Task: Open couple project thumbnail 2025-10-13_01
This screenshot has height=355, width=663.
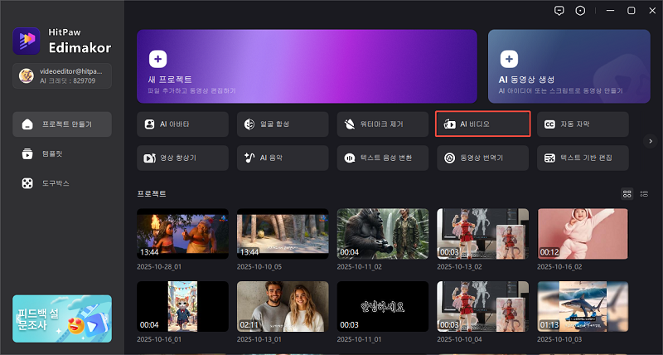Action: click(x=283, y=306)
